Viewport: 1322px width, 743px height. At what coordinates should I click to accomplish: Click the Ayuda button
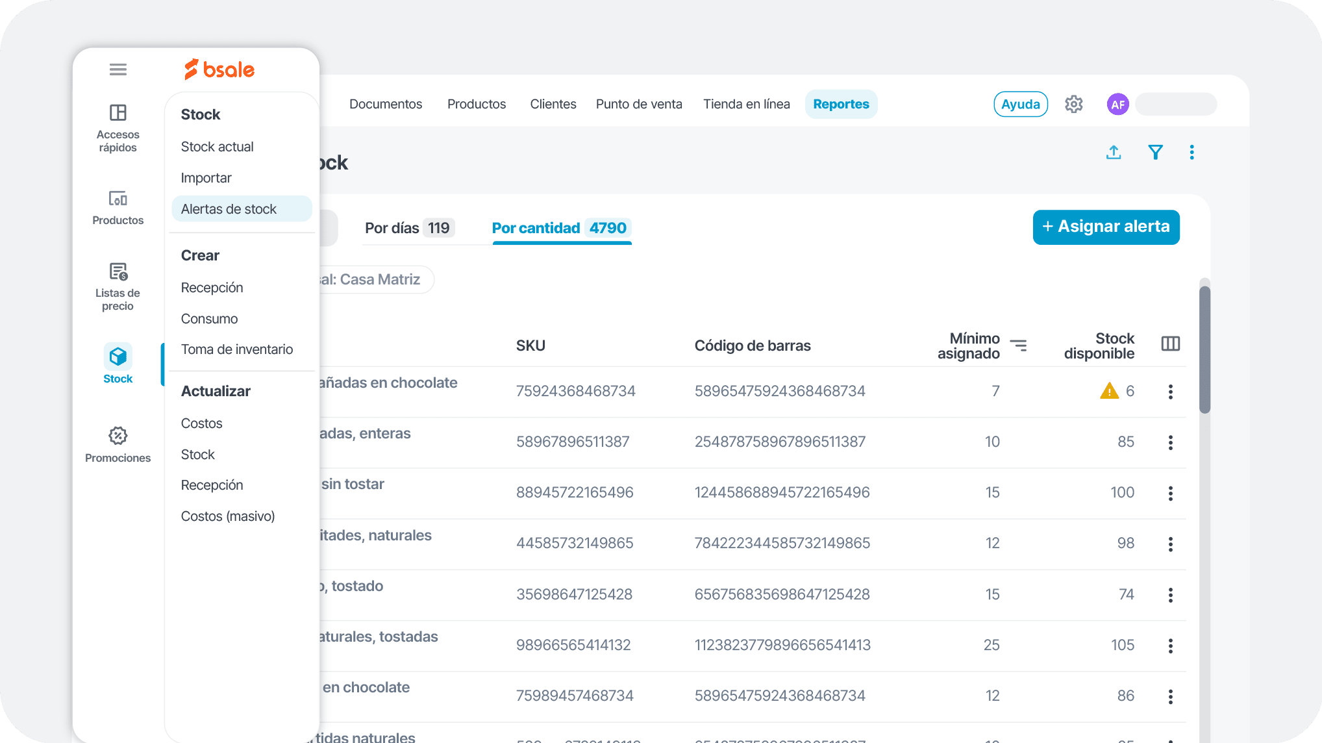[1020, 105]
